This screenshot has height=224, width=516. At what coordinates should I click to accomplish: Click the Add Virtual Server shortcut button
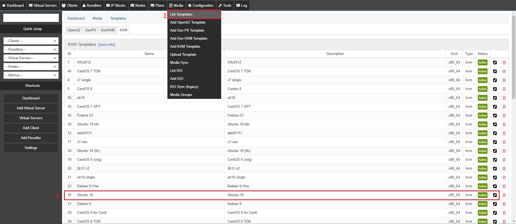tap(31, 108)
